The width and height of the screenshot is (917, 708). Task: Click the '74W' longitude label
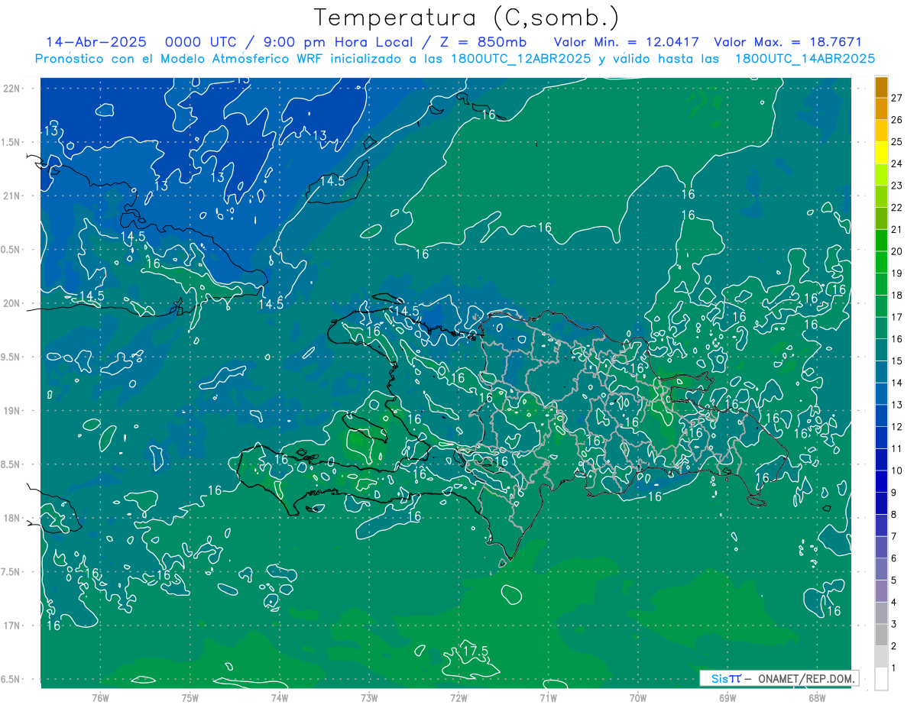coord(280,697)
